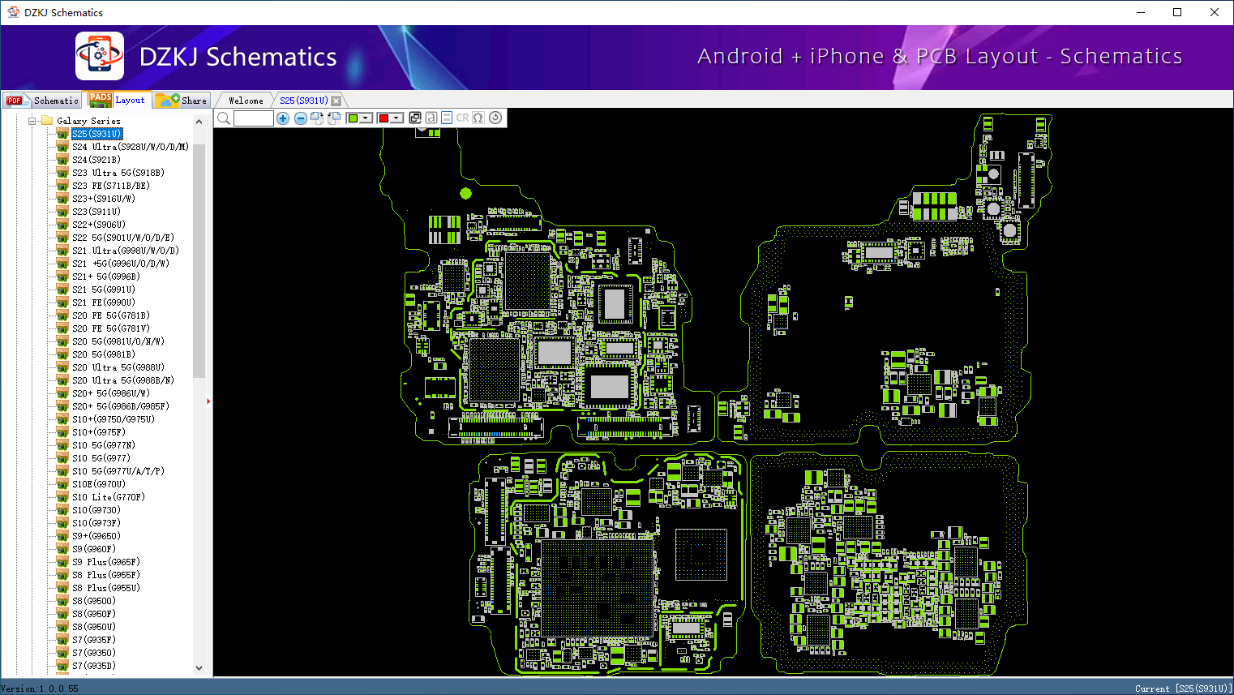Choose the S23(S911U) entry

point(96,212)
